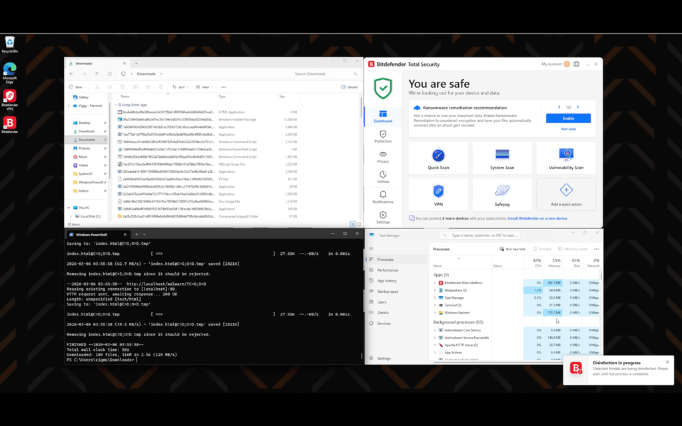
Task: Add a quick action in Bitdefender
Action: point(566,195)
